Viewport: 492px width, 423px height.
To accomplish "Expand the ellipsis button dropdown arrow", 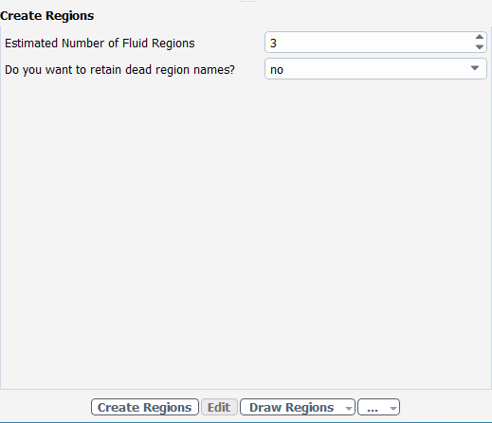I will click(393, 408).
